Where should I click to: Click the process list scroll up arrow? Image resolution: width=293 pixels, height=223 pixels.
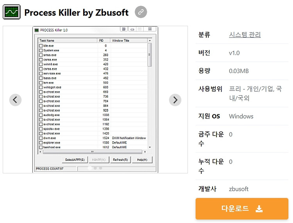[x=150, y=41]
